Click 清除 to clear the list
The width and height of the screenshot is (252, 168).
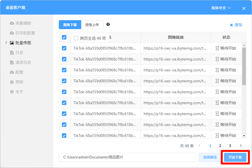[x=236, y=25]
